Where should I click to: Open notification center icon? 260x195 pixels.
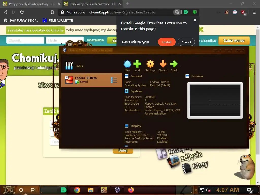click(x=250, y=190)
